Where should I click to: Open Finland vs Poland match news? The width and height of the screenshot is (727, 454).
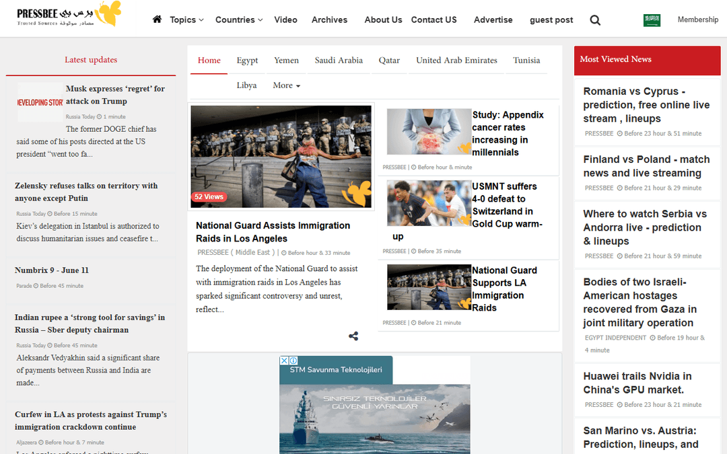pos(646,166)
